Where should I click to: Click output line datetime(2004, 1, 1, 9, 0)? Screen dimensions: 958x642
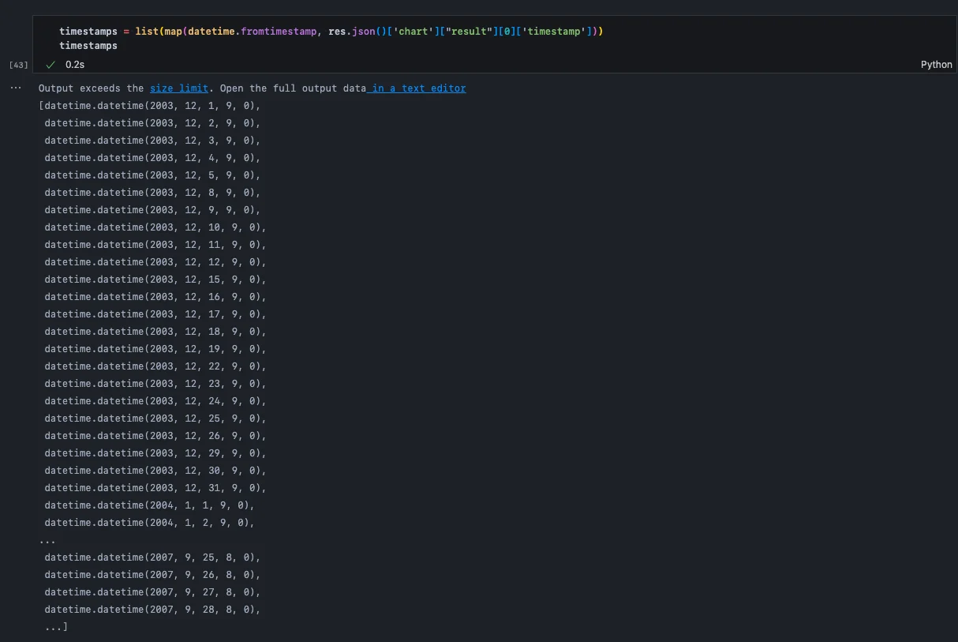pos(149,505)
